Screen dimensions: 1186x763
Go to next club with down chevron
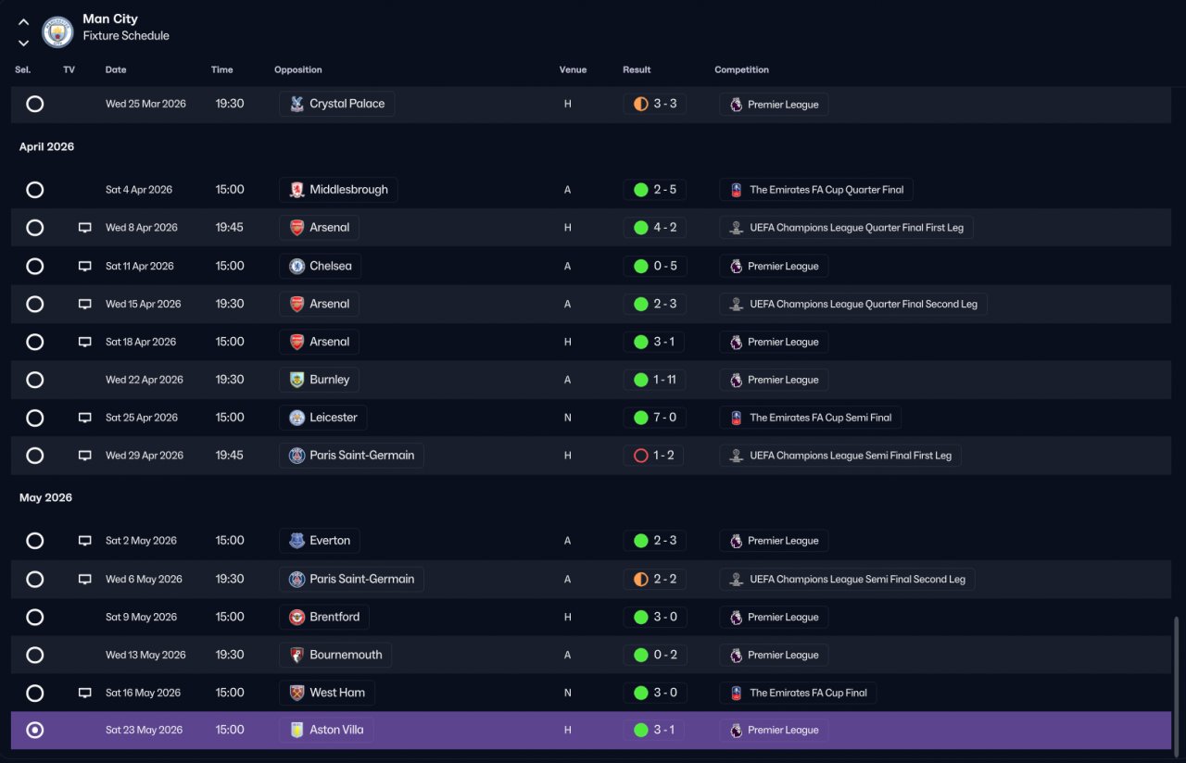[x=23, y=43]
